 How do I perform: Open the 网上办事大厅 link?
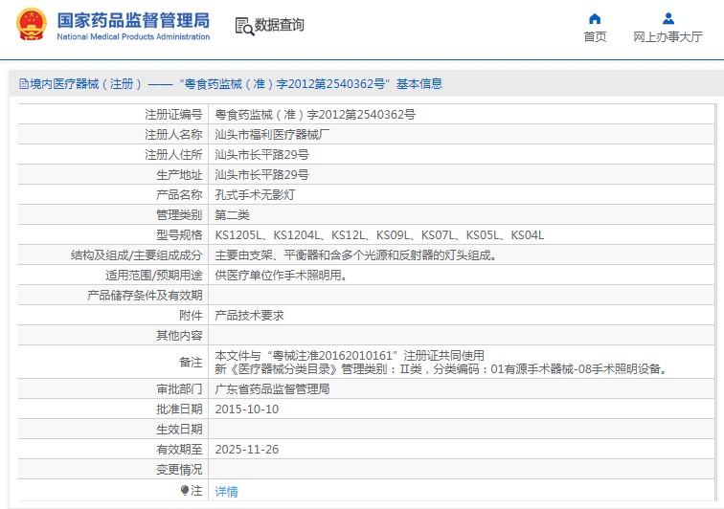pos(667,37)
